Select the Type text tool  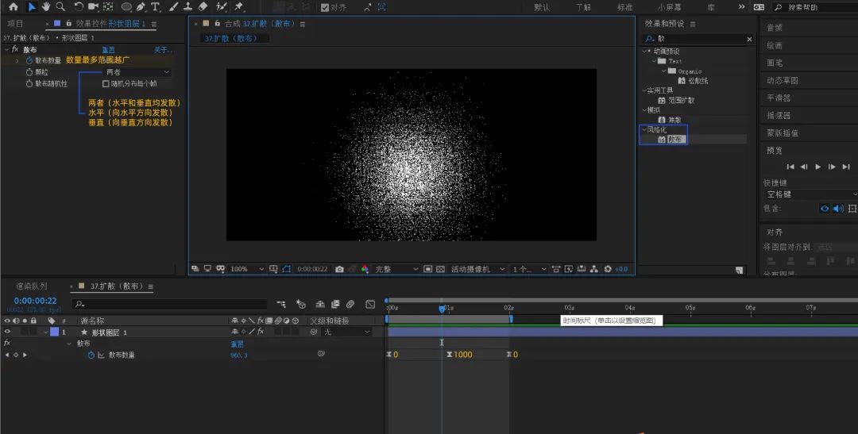[x=156, y=7]
